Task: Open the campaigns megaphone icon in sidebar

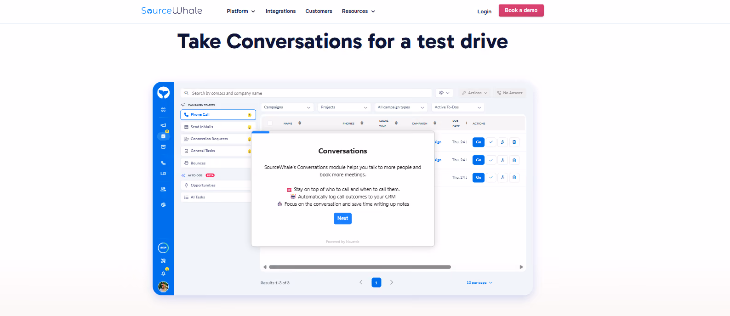Action: pyautogui.click(x=163, y=125)
